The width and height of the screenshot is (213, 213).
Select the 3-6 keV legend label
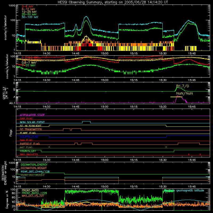click(28, 6)
